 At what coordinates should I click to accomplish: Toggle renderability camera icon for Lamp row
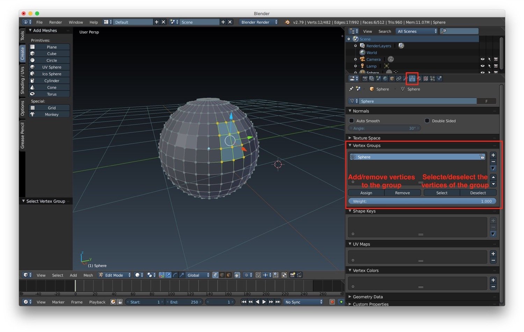tap(496, 66)
